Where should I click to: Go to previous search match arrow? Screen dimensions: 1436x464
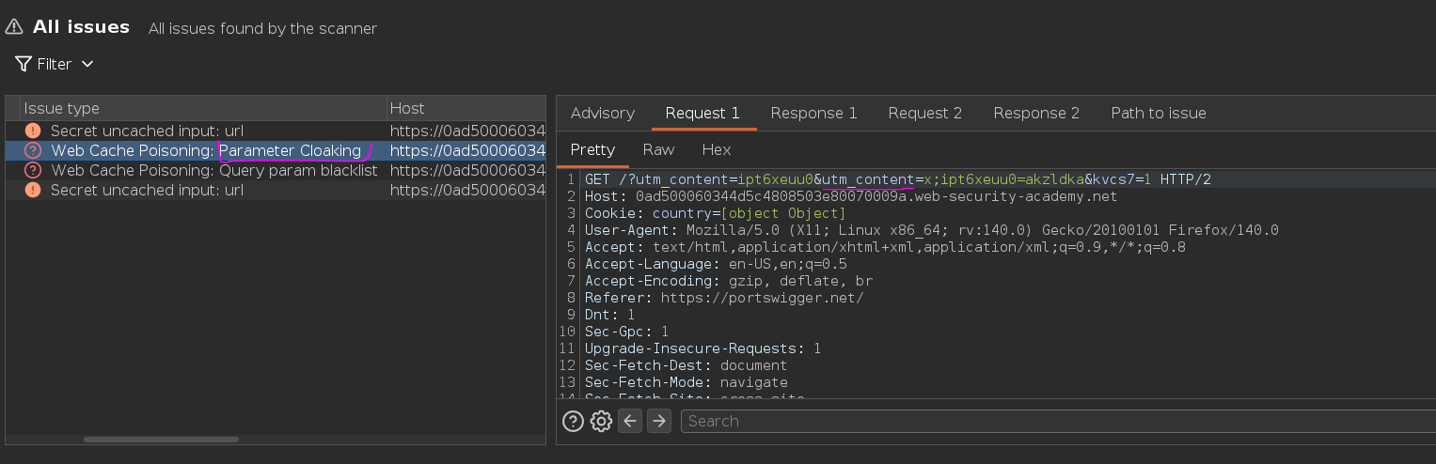[630, 421]
